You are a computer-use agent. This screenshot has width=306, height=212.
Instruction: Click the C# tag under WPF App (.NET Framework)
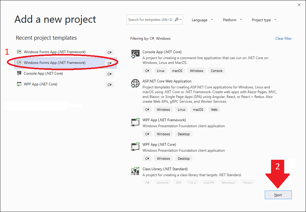tap(147, 134)
